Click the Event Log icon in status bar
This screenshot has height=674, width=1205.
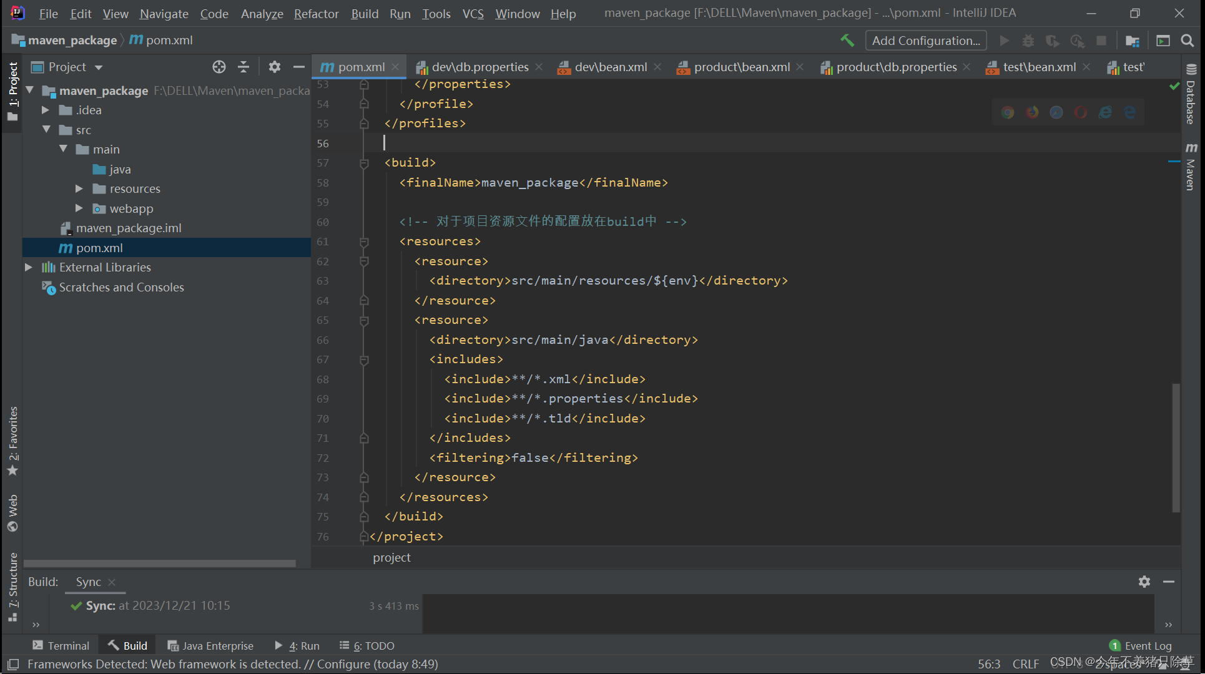pyautogui.click(x=1116, y=645)
